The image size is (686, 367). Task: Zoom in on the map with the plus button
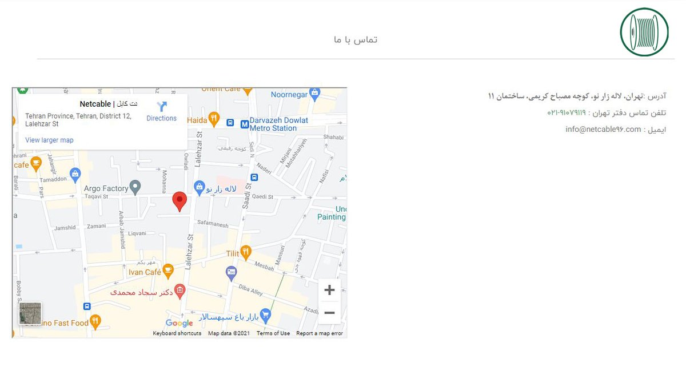point(329,290)
